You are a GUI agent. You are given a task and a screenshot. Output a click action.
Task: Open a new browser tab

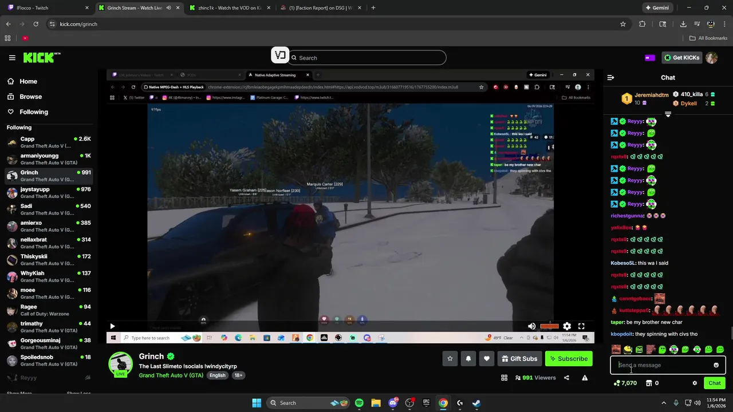pos(373,8)
